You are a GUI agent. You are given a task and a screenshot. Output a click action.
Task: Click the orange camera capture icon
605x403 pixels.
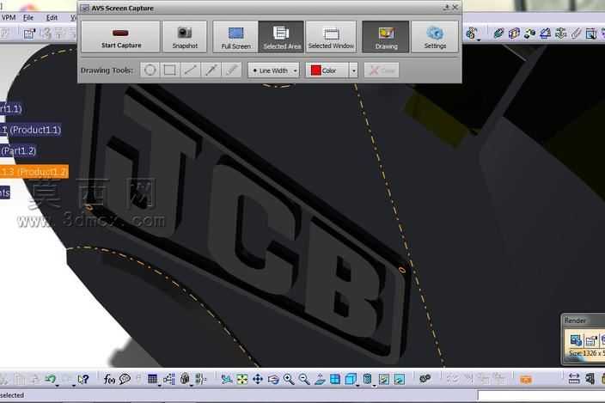(526, 380)
